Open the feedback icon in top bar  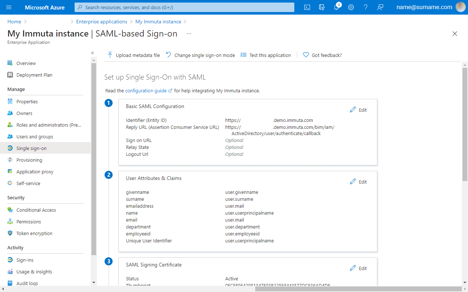[x=380, y=7]
